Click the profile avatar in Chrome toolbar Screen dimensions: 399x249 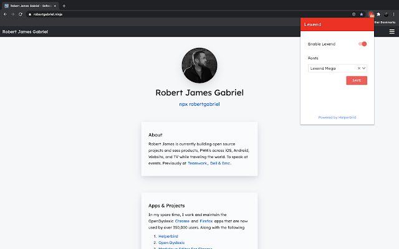(x=386, y=14)
